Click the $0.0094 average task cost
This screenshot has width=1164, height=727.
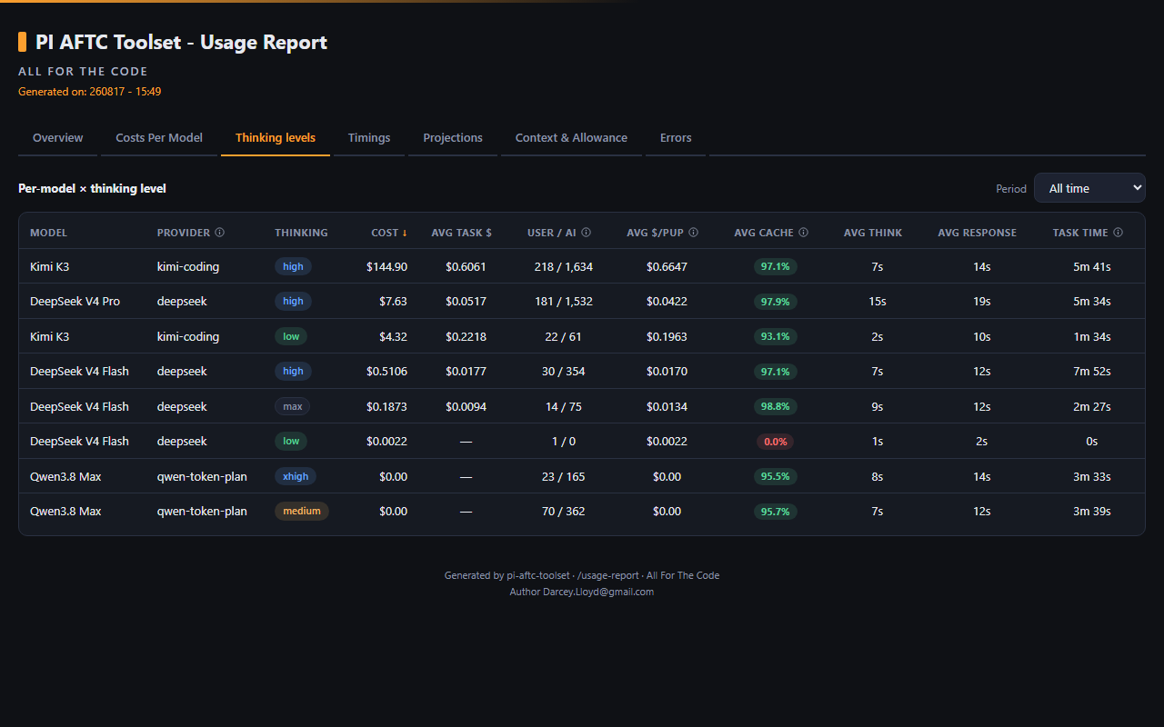click(x=466, y=406)
